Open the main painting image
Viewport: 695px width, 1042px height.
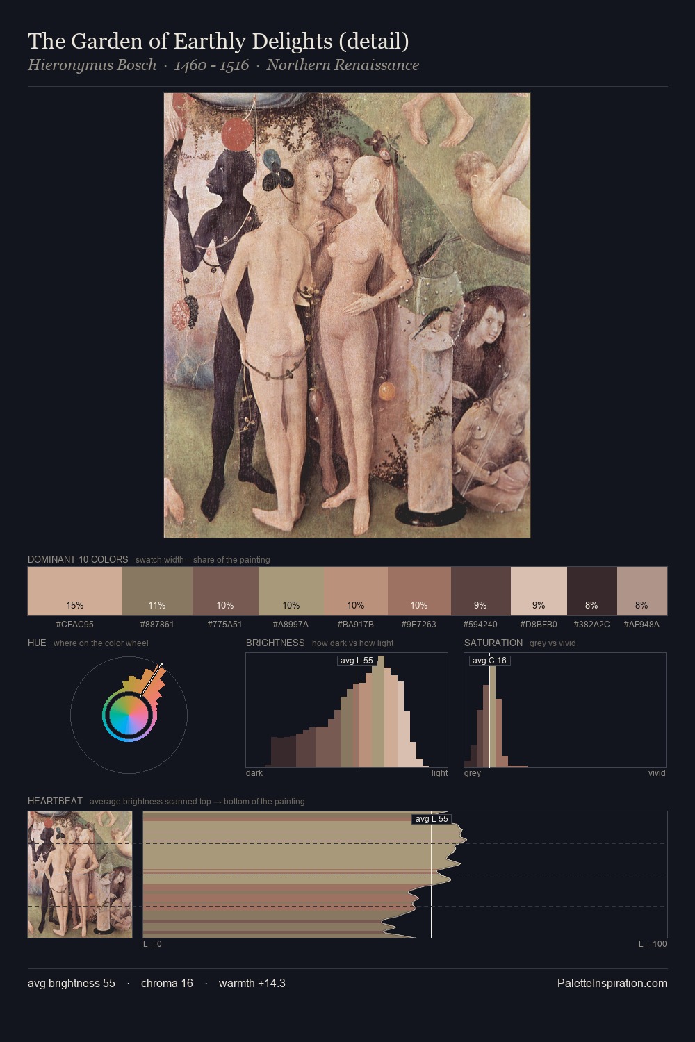[x=347, y=315]
